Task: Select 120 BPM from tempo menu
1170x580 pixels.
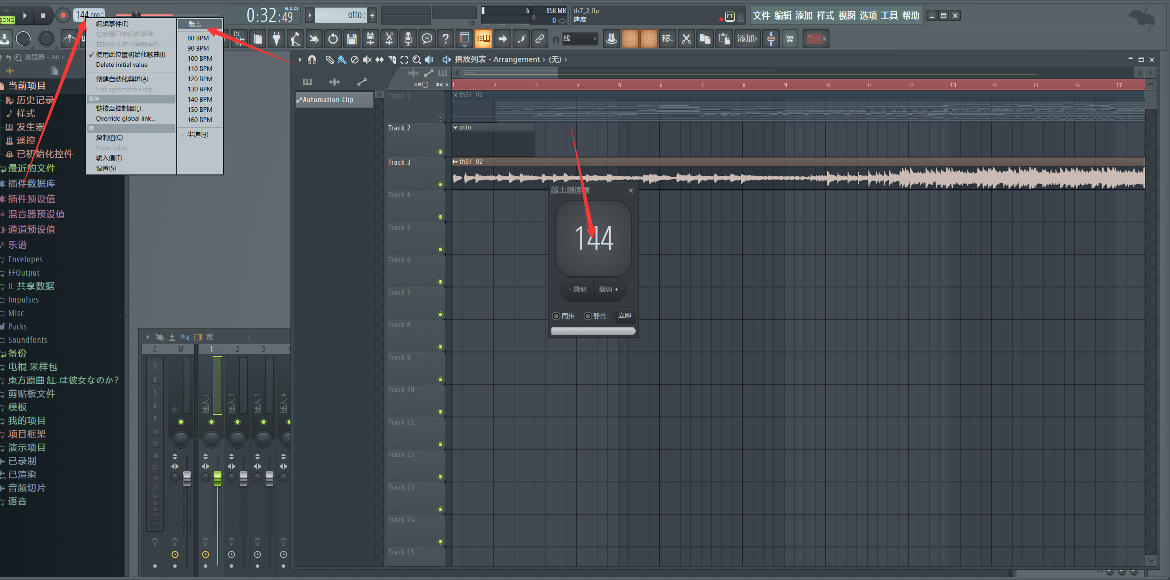Action: 199,79
